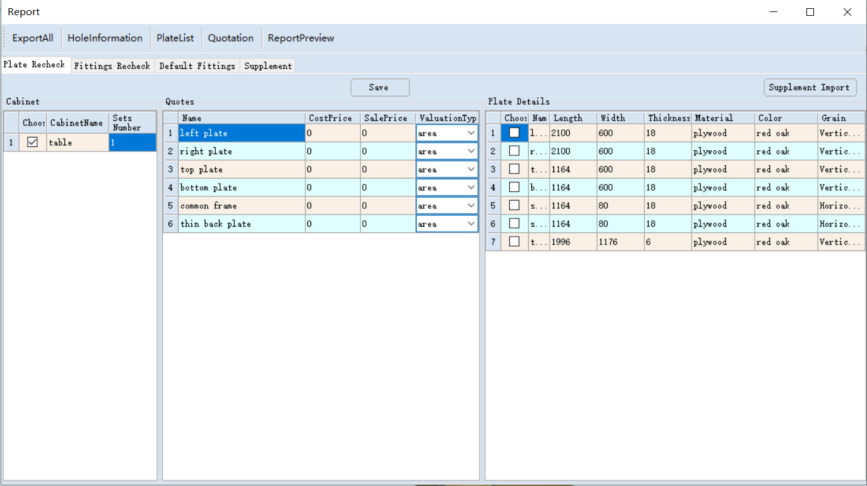This screenshot has height=486, width=867.
Task: Open the PlateList report
Action: click(x=175, y=38)
